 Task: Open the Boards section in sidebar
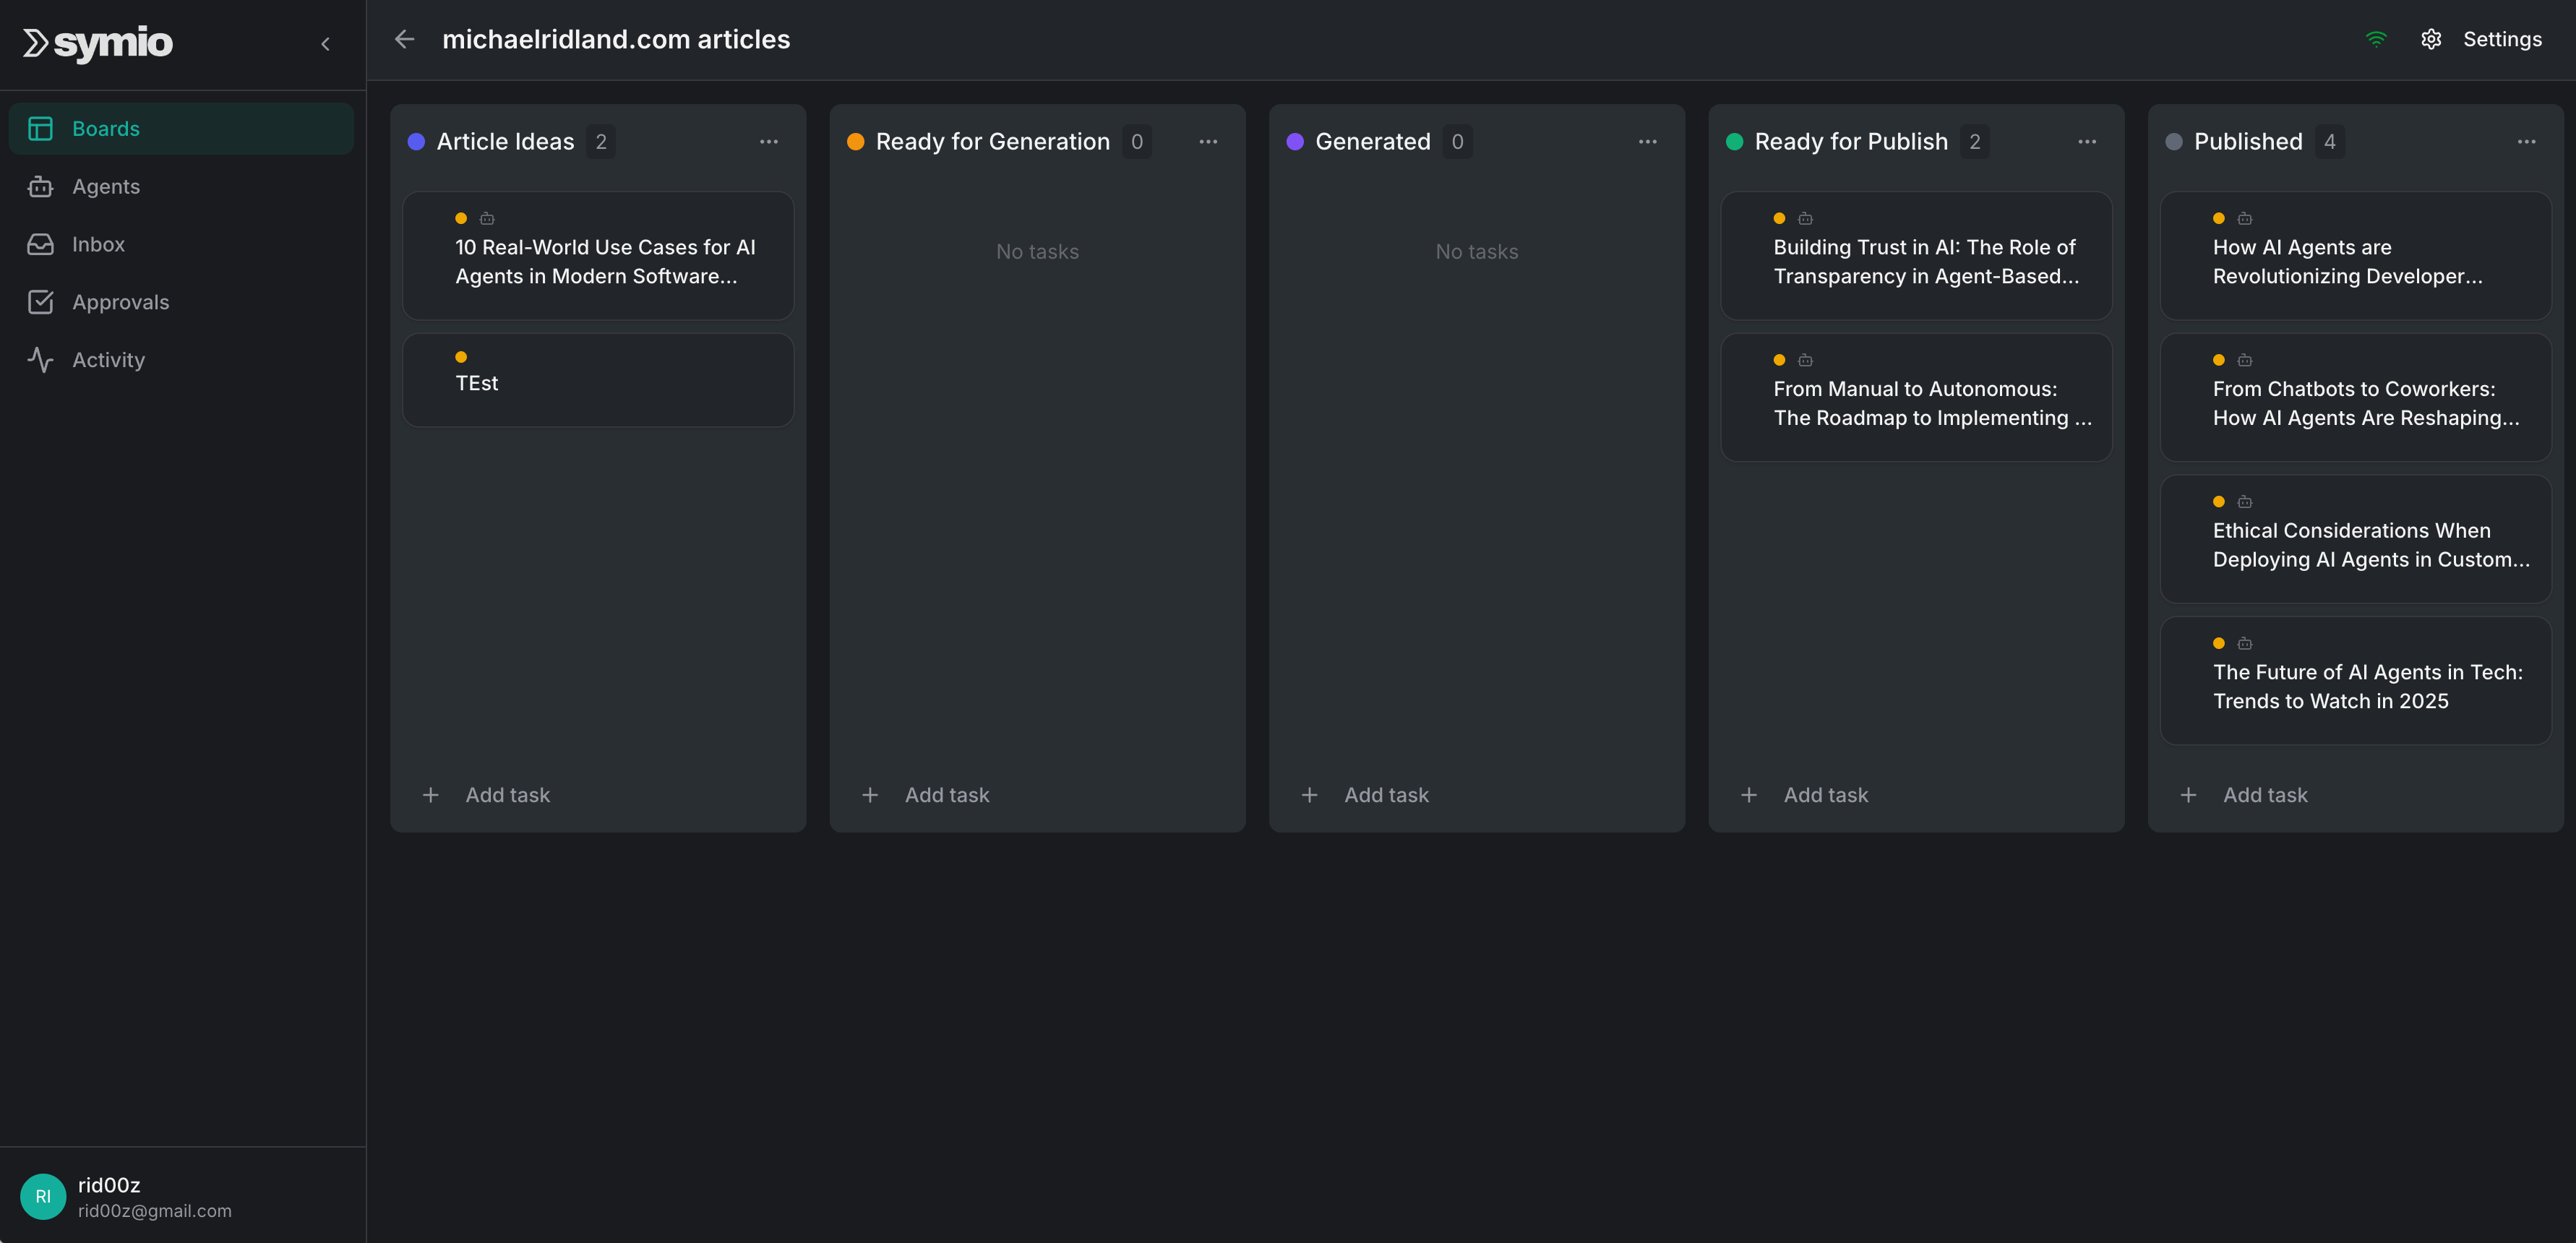[x=105, y=128]
